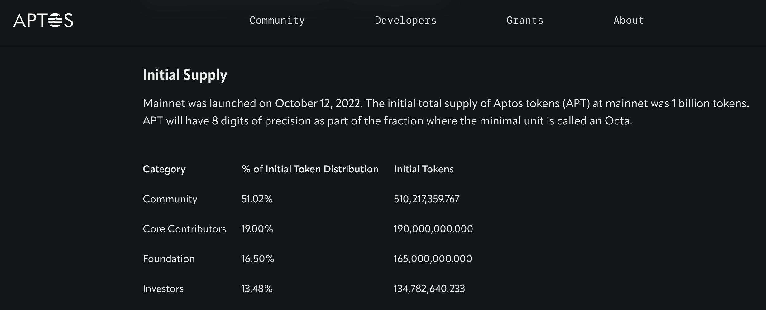Click the Aptos logo icon
The height and width of the screenshot is (310, 766).
(43, 21)
